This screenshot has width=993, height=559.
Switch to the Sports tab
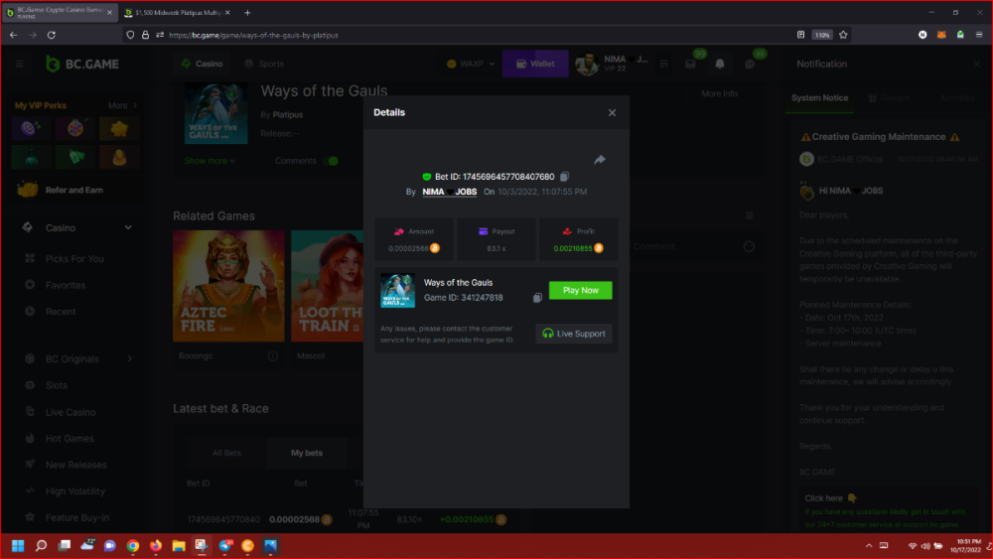[262, 64]
